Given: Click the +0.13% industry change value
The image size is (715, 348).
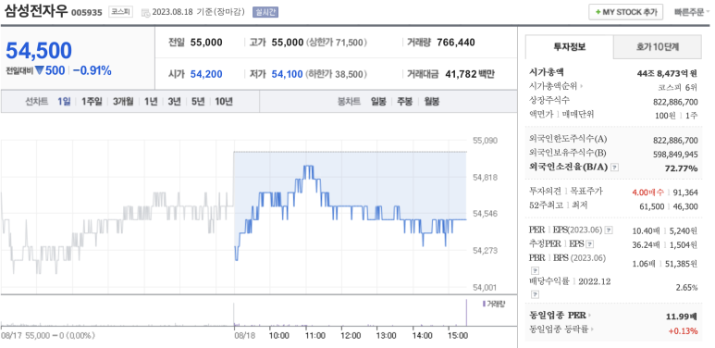Looking at the screenshot, I should pos(683,330).
